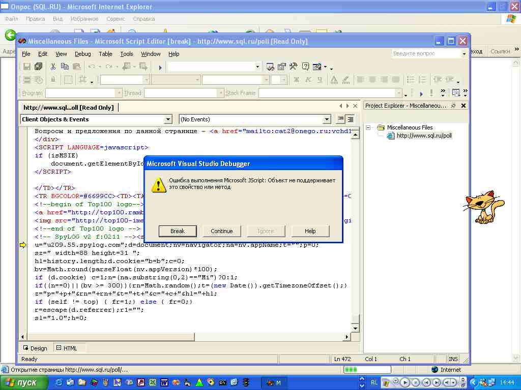The height and width of the screenshot is (390, 521).
Task: Open the Debug menu
Action: (x=82, y=54)
